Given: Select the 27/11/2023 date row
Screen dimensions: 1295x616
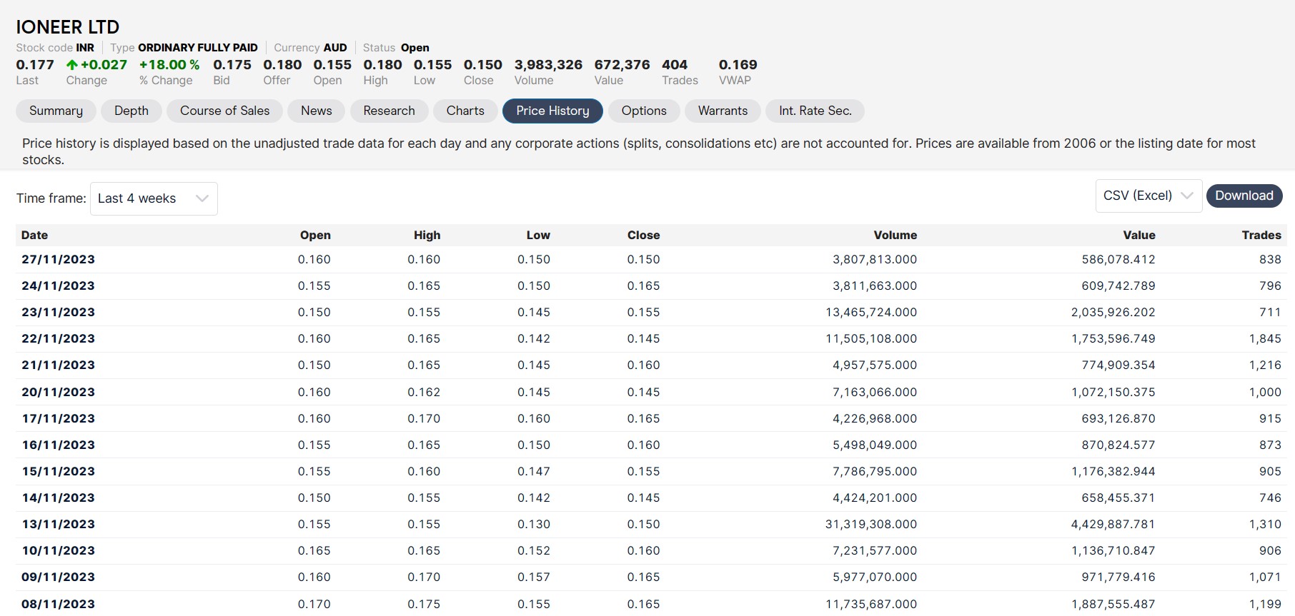Looking at the screenshot, I should (x=651, y=259).
